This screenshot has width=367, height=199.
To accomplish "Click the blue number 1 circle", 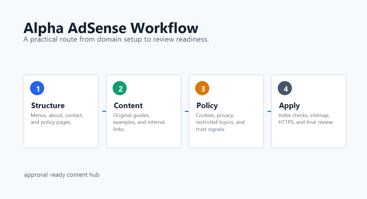I will tap(37, 88).
